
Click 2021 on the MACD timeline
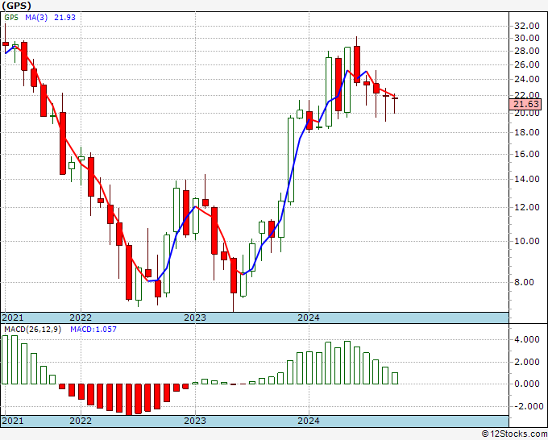click(13, 421)
